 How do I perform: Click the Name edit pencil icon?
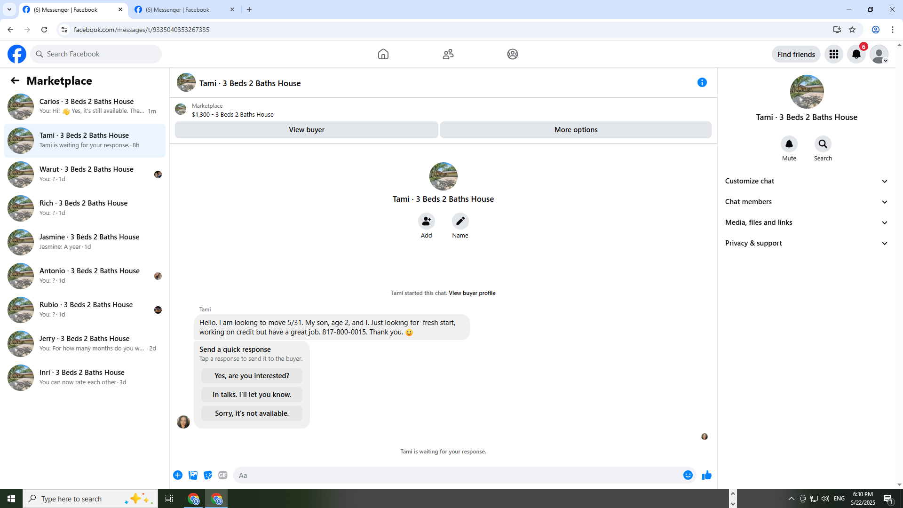[x=460, y=221]
